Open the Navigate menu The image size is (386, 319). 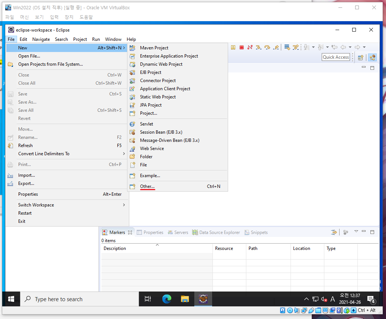pos(41,39)
